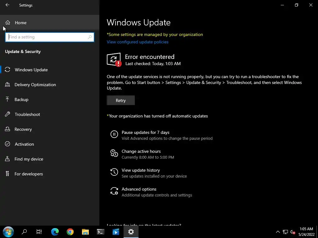Go back using the Settings back arrow
The width and height of the screenshot is (318, 238).
pyautogui.click(x=7, y=5)
